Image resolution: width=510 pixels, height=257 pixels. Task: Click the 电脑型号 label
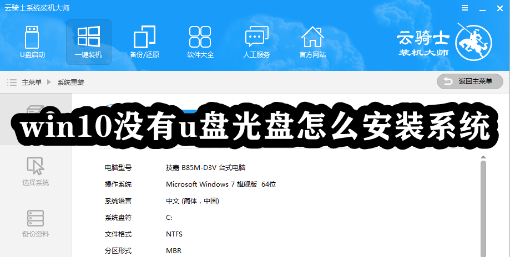click(x=118, y=168)
